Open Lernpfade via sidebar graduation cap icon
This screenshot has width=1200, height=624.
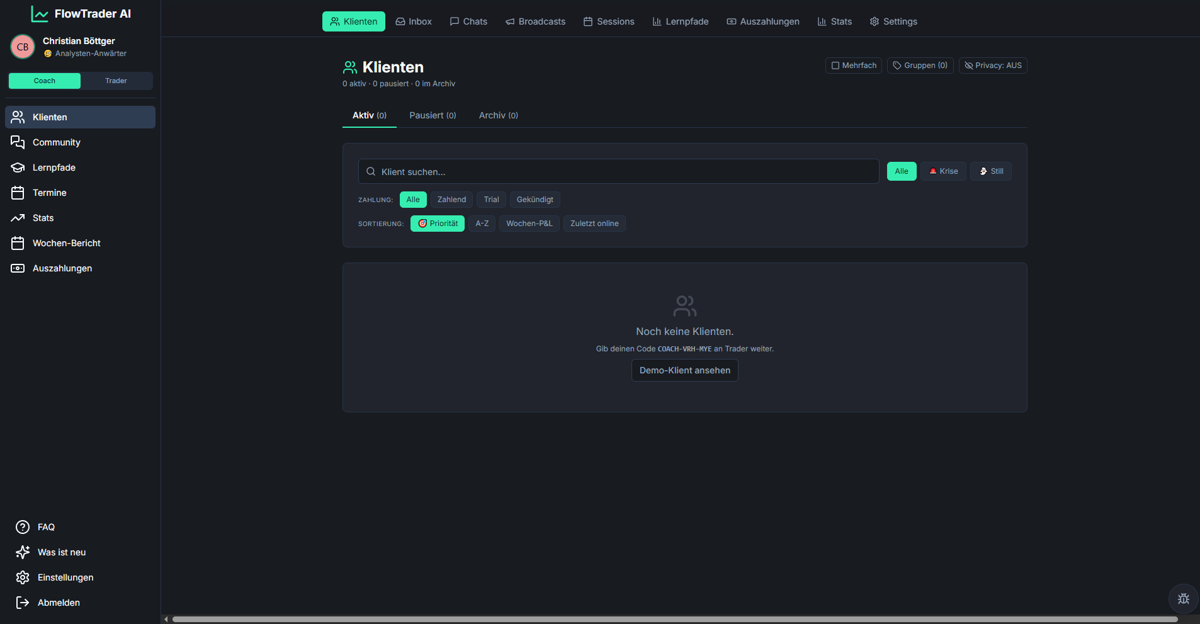coord(18,167)
